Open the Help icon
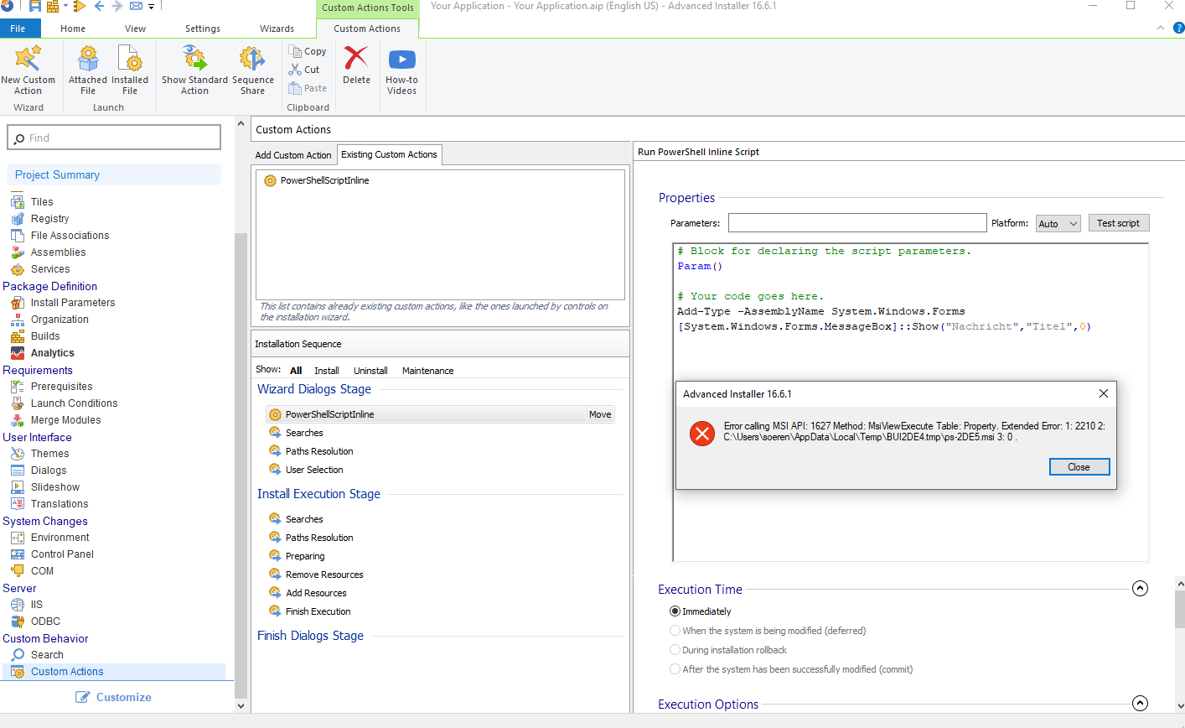Image resolution: width=1185 pixels, height=728 pixels. pyautogui.click(x=1178, y=28)
